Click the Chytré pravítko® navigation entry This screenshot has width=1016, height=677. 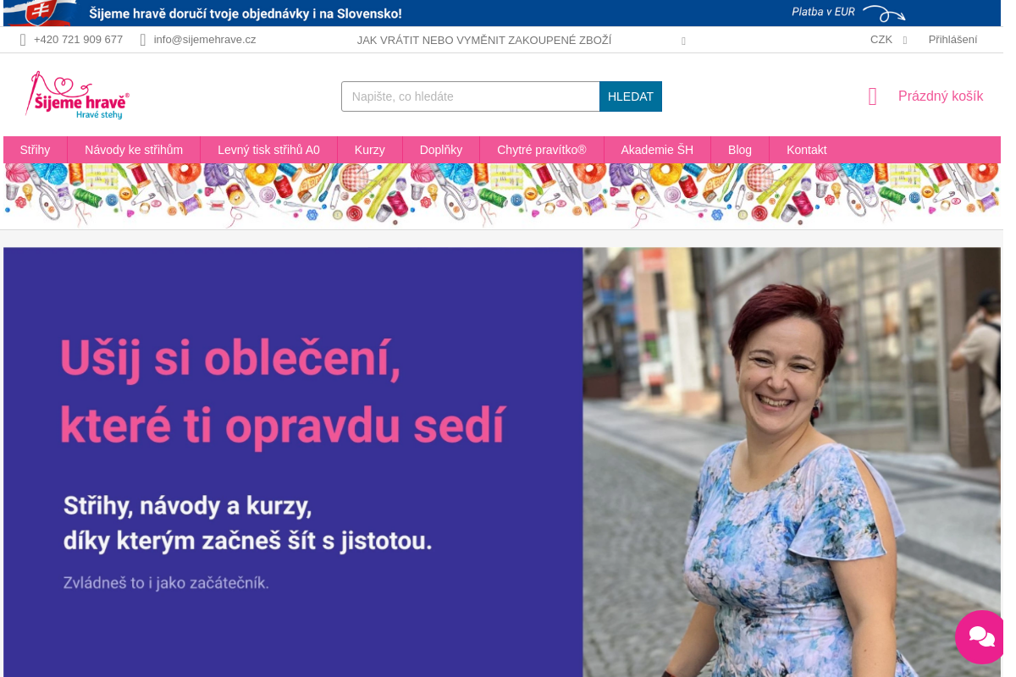(542, 150)
